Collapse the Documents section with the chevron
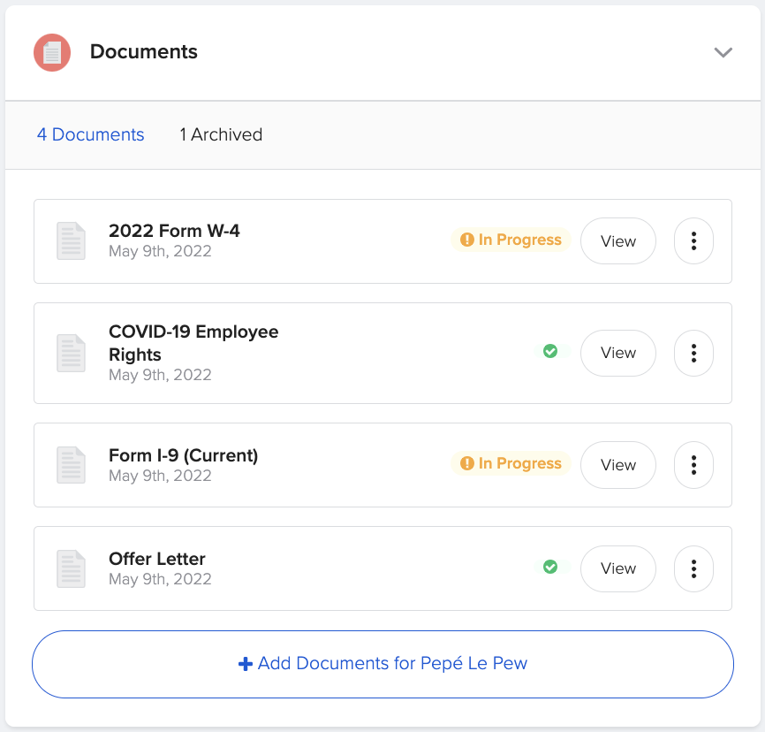The height and width of the screenshot is (732, 765). (x=723, y=52)
